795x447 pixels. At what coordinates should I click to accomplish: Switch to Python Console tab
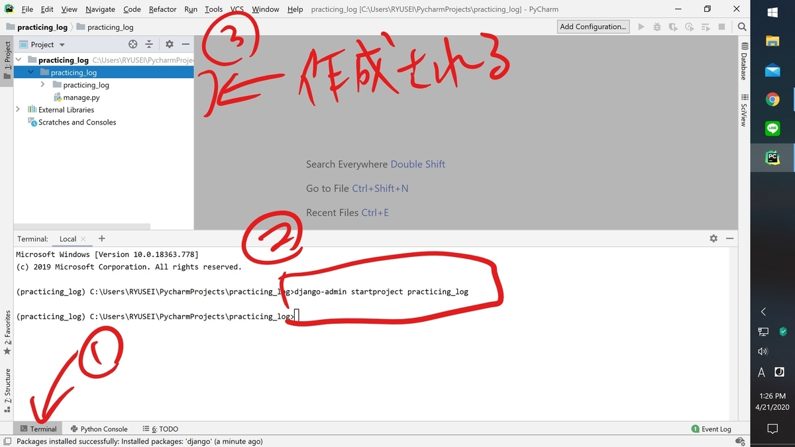pyautogui.click(x=99, y=428)
